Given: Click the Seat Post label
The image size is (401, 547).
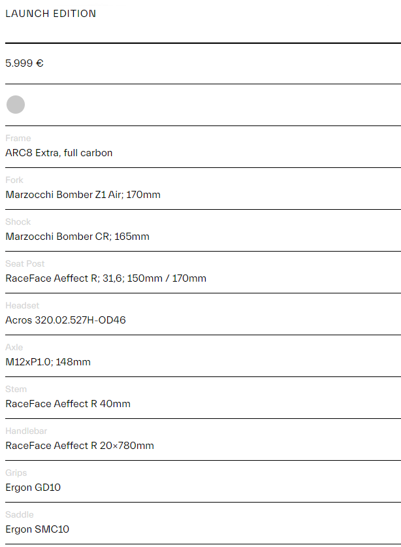Looking at the screenshot, I should click(x=25, y=264).
